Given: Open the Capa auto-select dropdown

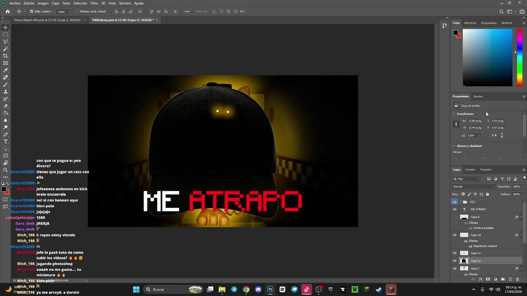Looking at the screenshot, I should tap(63, 12).
